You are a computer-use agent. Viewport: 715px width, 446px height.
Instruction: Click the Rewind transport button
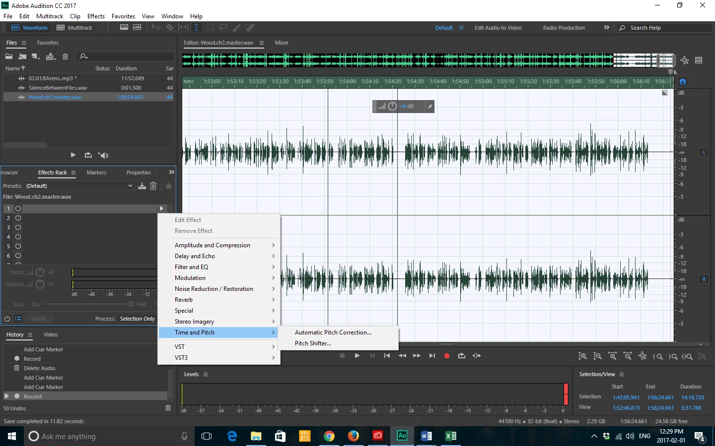tap(402, 356)
